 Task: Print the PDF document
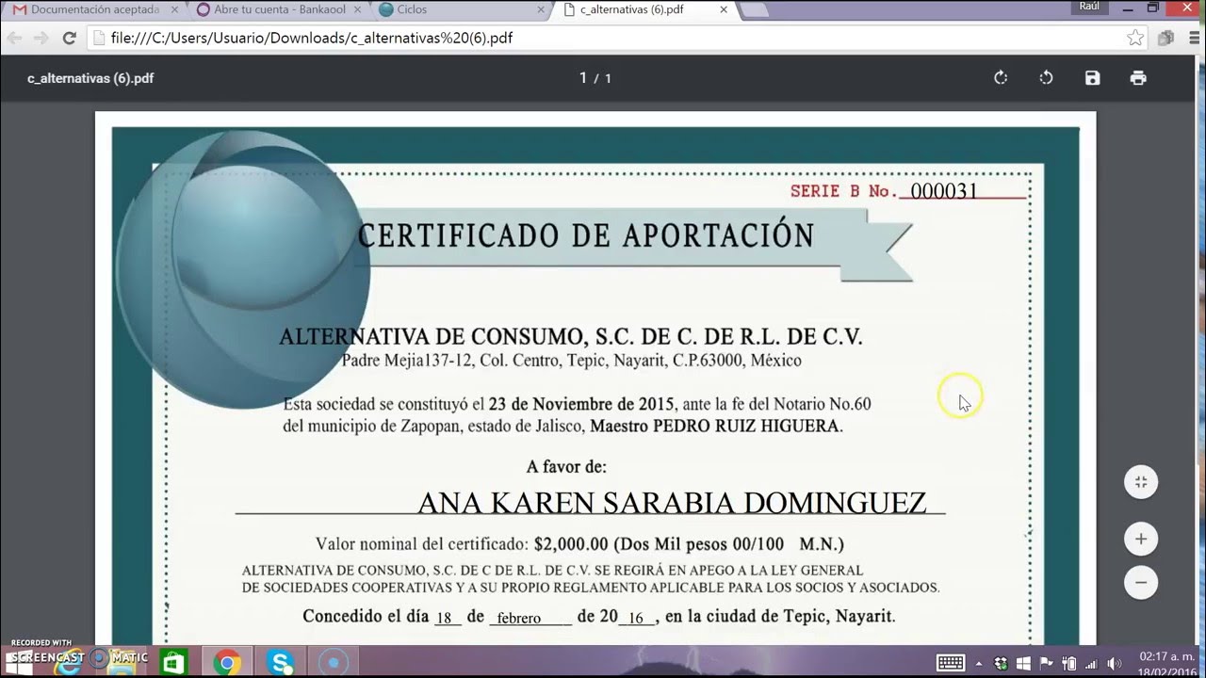[x=1138, y=78]
